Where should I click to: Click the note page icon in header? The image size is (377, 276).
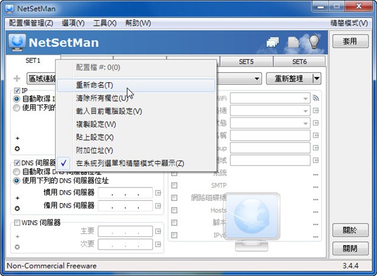tap(293, 43)
